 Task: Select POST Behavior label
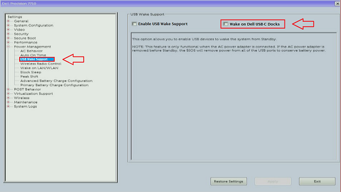pyautogui.click(x=27, y=89)
